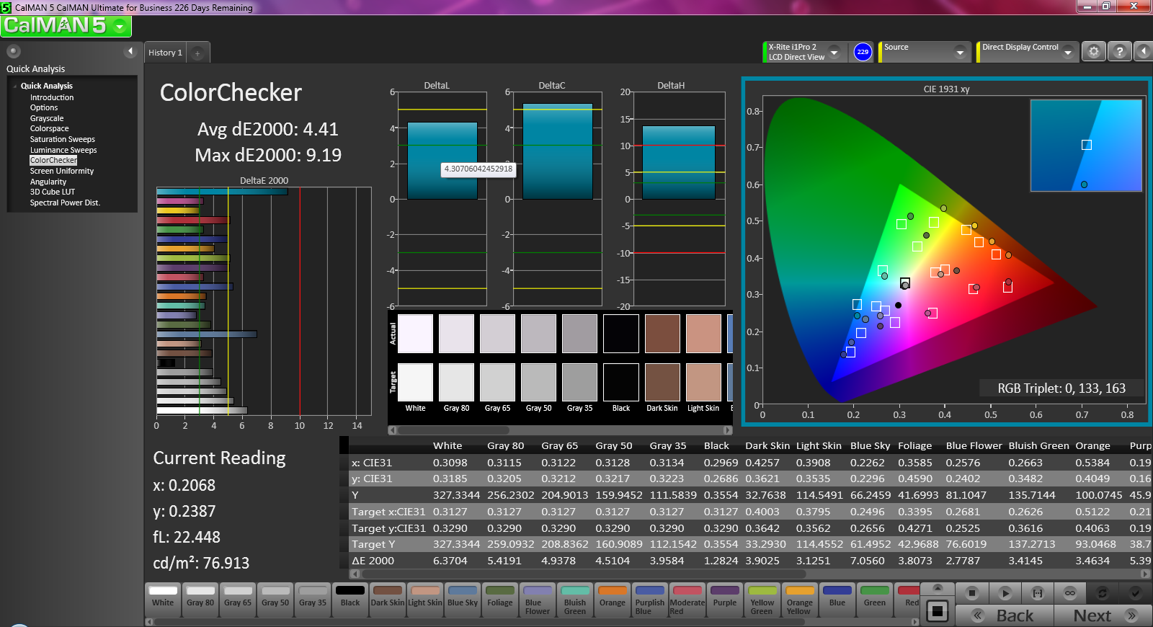Image resolution: width=1153 pixels, height=627 pixels.
Task: Collapse the left sidebar arrow icon
Action: 130,51
